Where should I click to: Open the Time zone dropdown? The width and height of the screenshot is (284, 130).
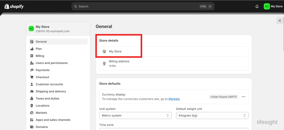(x=174, y=129)
